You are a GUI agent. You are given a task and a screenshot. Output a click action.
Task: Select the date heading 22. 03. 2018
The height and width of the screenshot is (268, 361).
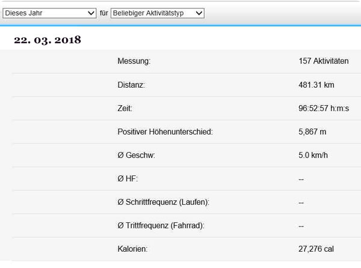tap(48, 40)
